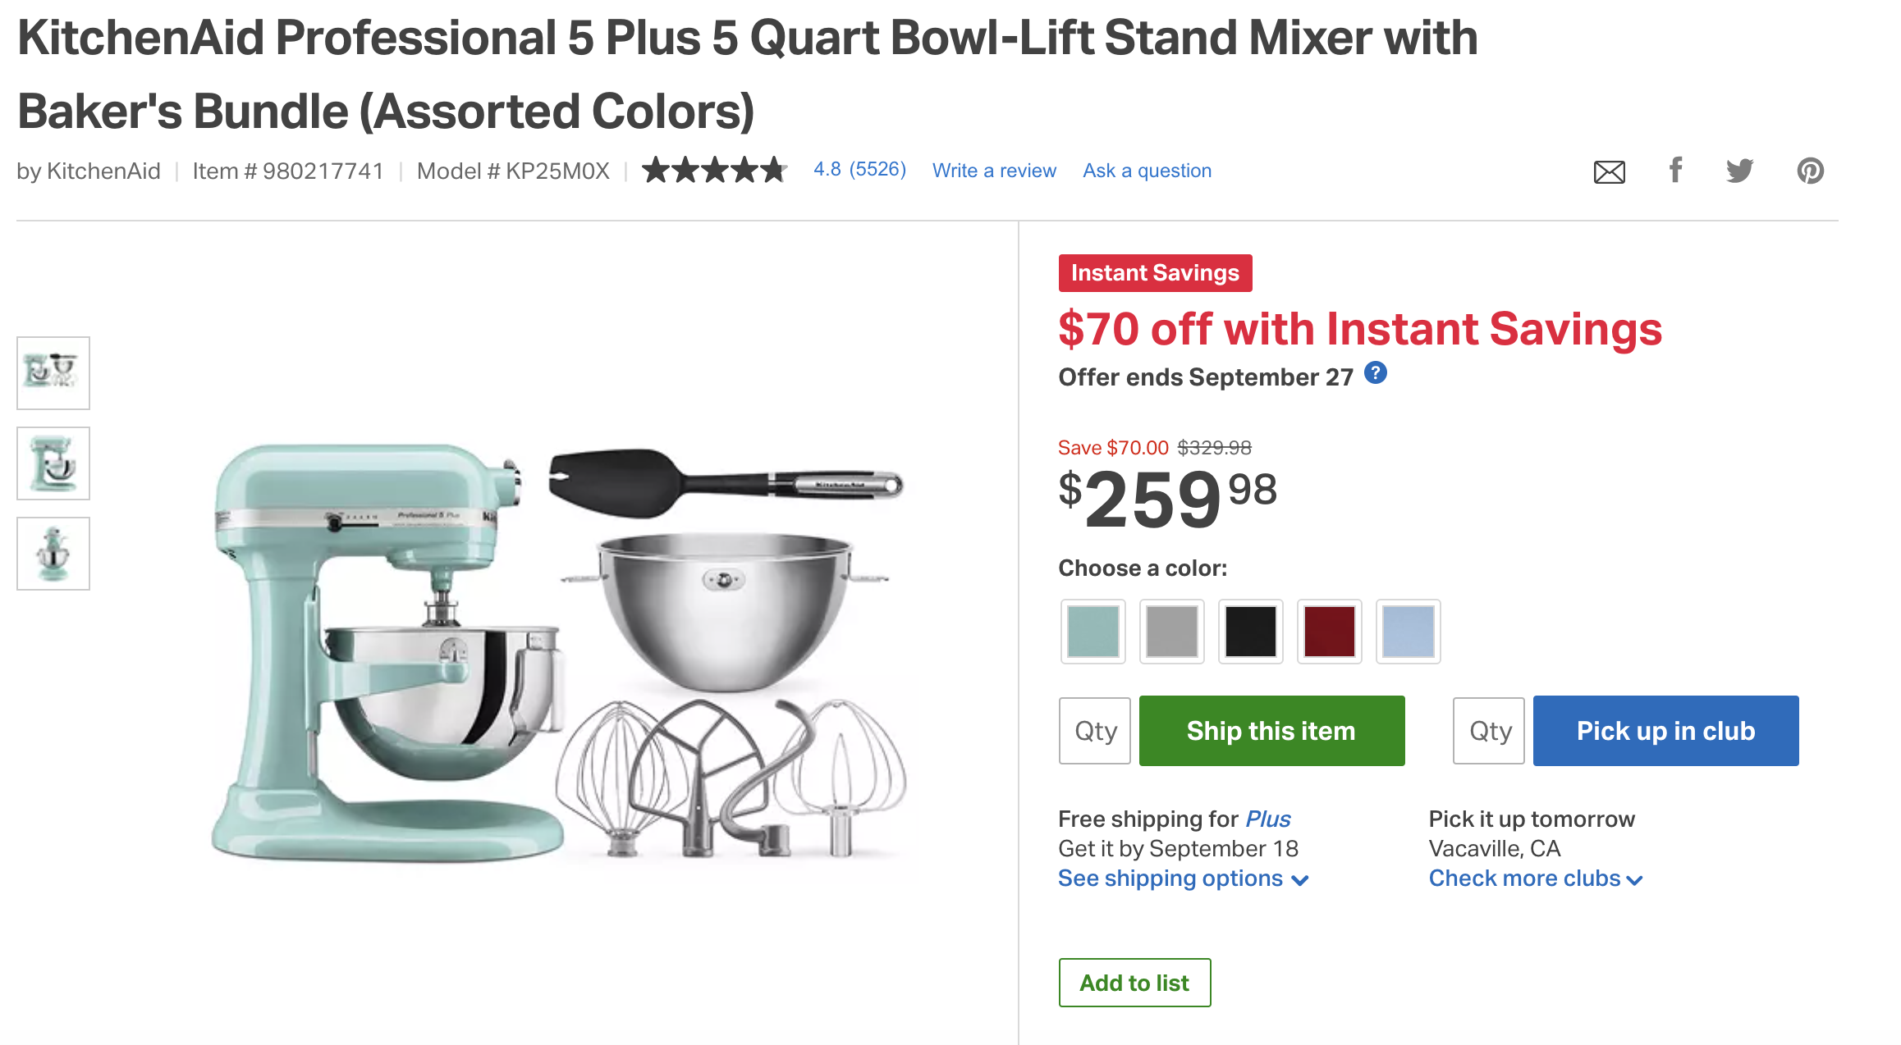The width and height of the screenshot is (1901, 1045).
Task: Select the dark red color swatch
Action: [1330, 631]
